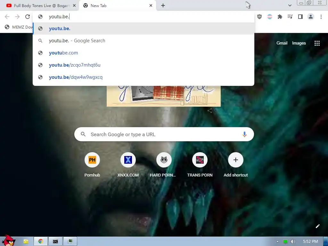This screenshot has width=328, height=246.
Task: Close the New Tab tab
Action: pos(151,6)
